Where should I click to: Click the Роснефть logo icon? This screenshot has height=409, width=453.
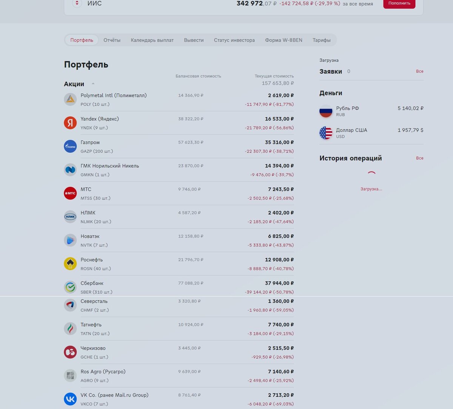[x=70, y=263]
